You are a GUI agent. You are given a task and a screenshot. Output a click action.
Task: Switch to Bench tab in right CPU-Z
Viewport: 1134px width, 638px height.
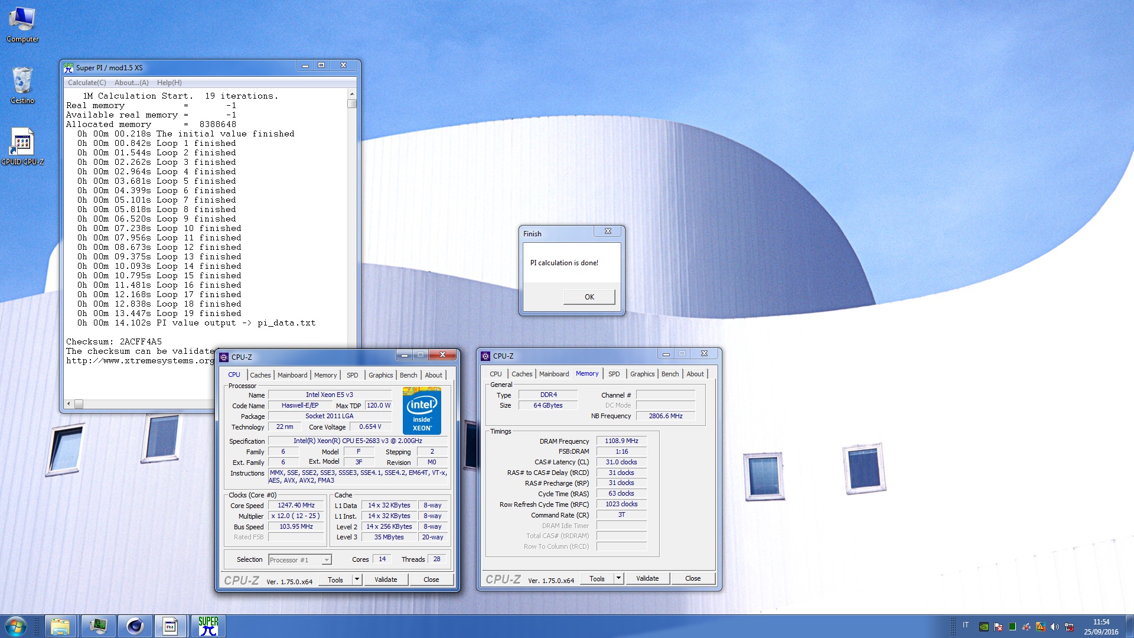click(x=670, y=374)
